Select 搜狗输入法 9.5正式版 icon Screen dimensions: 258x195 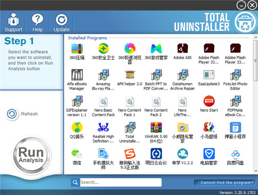coord(130,153)
